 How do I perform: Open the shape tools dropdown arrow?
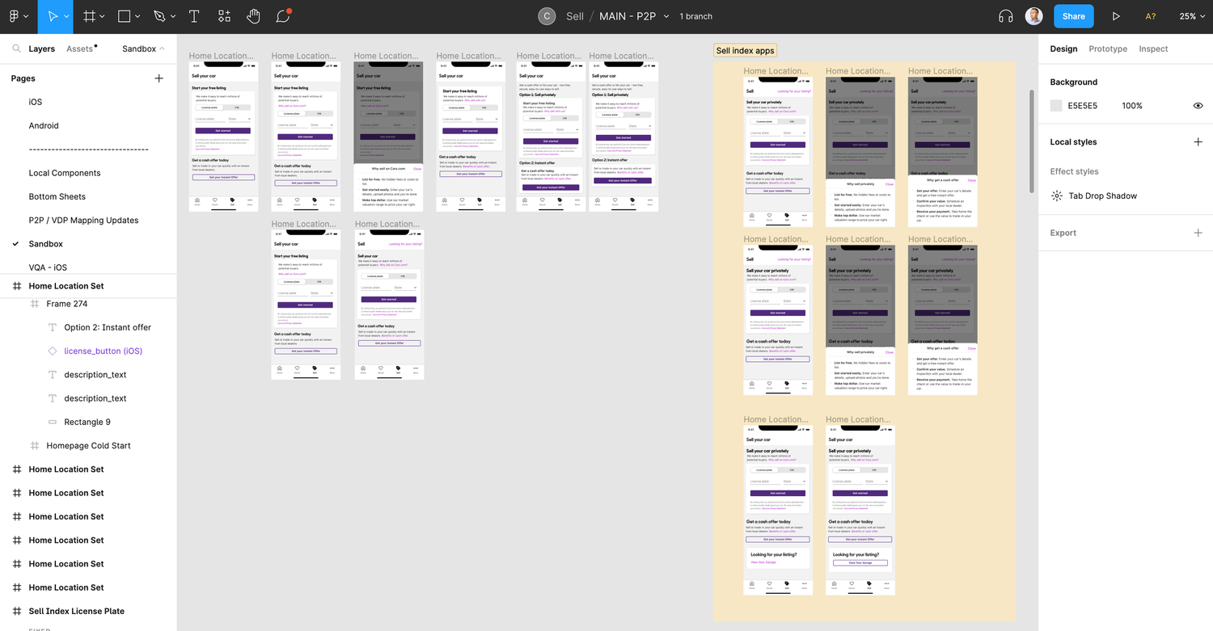tap(137, 16)
